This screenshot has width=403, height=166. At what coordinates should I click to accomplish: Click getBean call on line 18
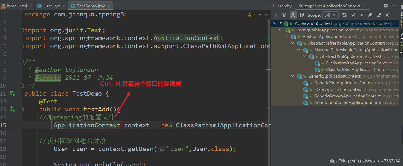click(140, 149)
